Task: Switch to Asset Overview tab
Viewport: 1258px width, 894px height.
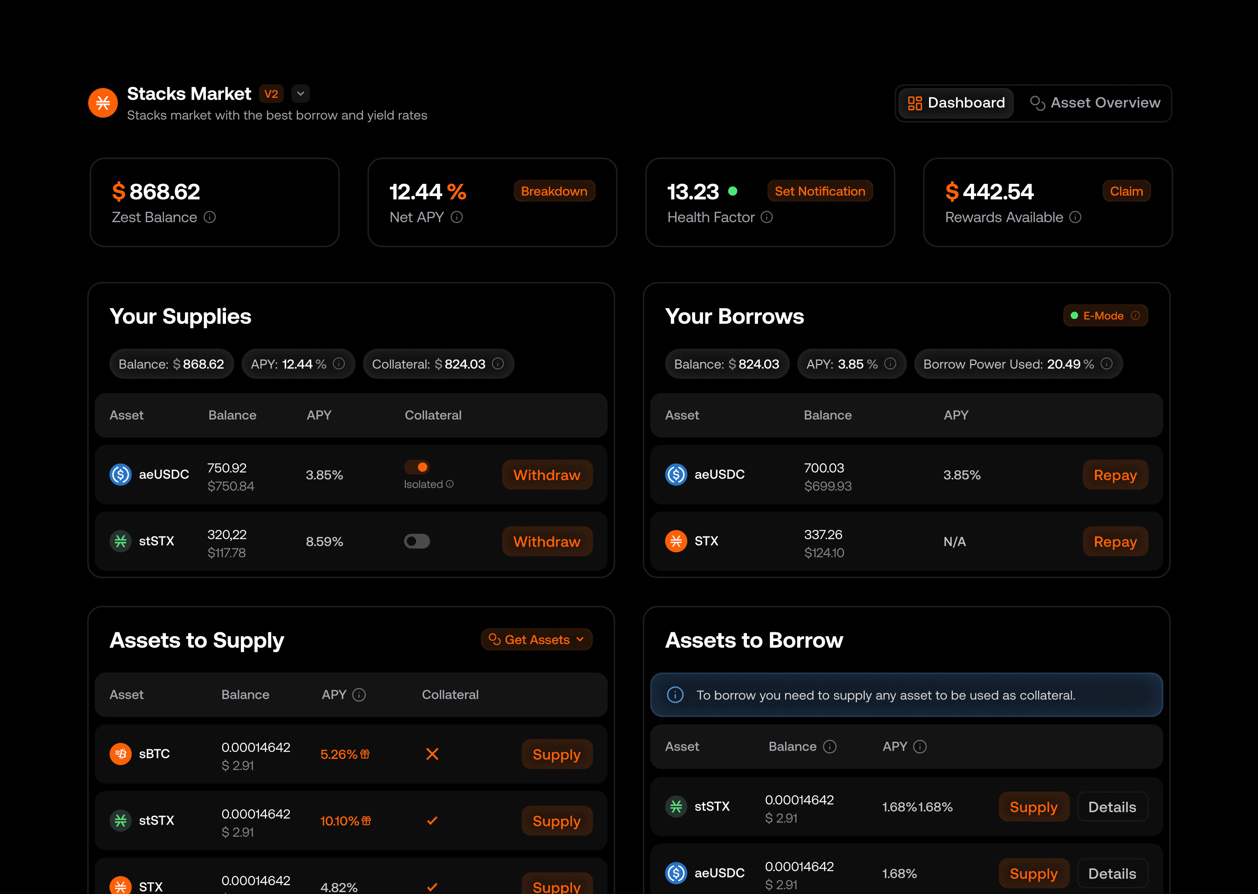Action: pyautogui.click(x=1095, y=103)
